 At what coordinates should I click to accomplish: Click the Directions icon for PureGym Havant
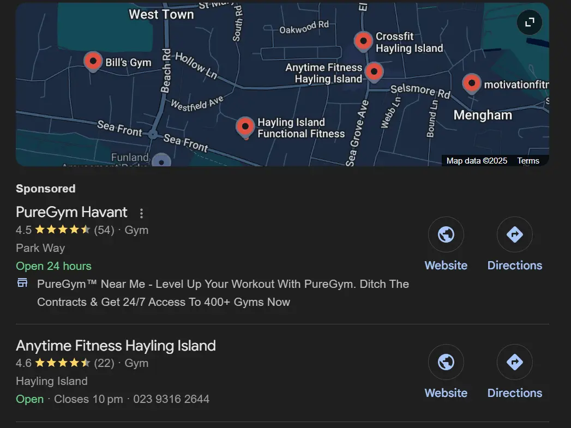point(514,234)
